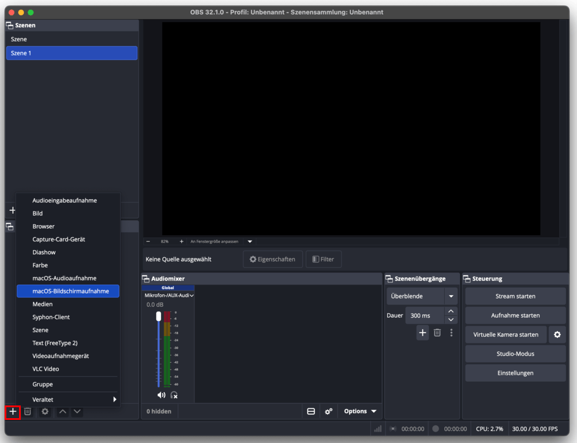Toggle Studio-Modus on
The image size is (577, 443).
(515, 353)
